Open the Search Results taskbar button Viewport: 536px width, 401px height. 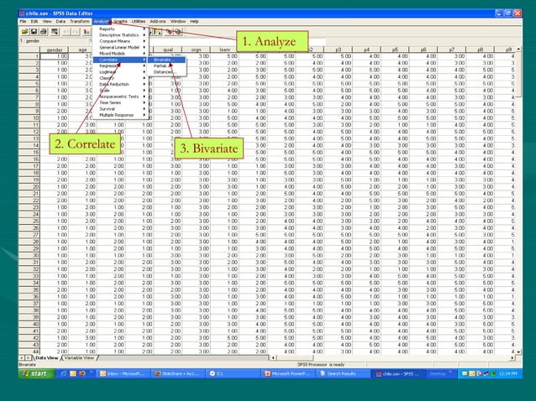(343, 373)
